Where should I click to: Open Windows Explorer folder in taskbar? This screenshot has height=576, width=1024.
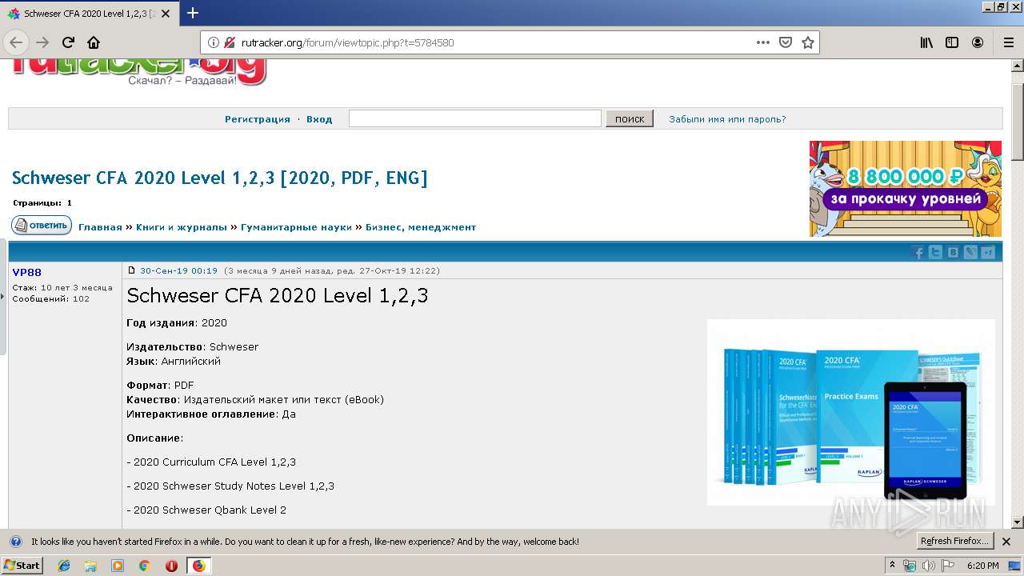(90, 566)
